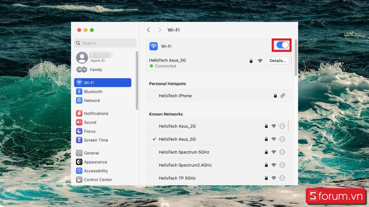Viewport: 369px width, 207px height.
Task: Open General settings using the gear icon
Action: click(x=89, y=153)
